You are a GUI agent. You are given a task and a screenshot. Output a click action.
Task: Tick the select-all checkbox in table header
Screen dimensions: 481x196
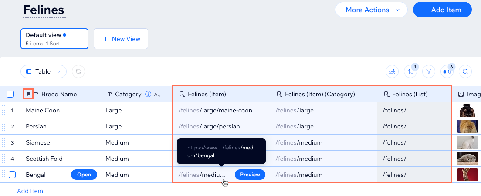[x=10, y=94]
